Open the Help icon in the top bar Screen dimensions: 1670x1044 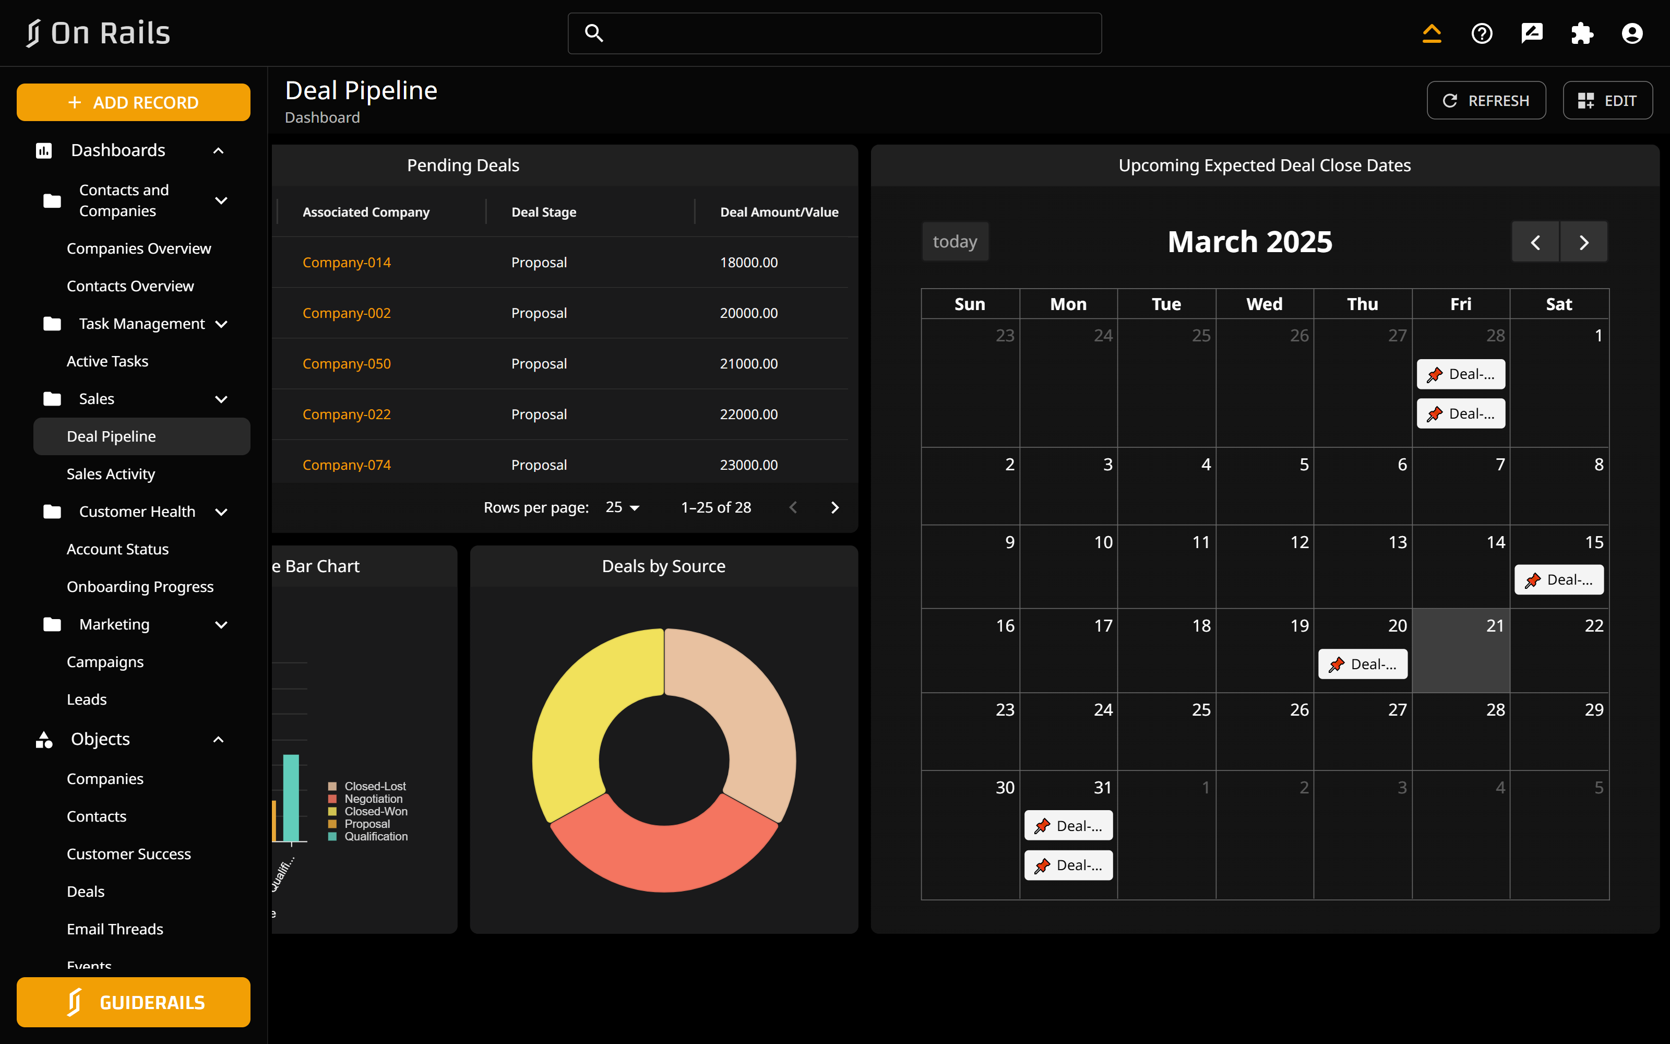point(1482,33)
